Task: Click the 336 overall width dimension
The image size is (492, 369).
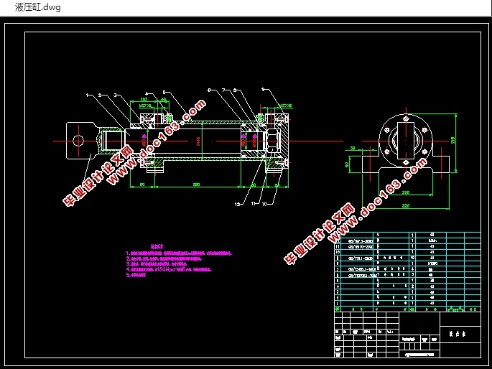Action: (x=406, y=205)
